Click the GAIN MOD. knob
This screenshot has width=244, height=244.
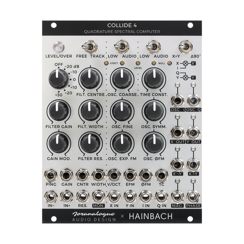pyautogui.click(x=59, y=143)
